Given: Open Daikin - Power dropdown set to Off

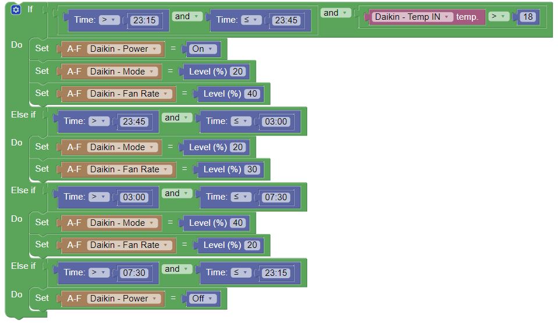Looking at the screenshot, I should 123,299.
